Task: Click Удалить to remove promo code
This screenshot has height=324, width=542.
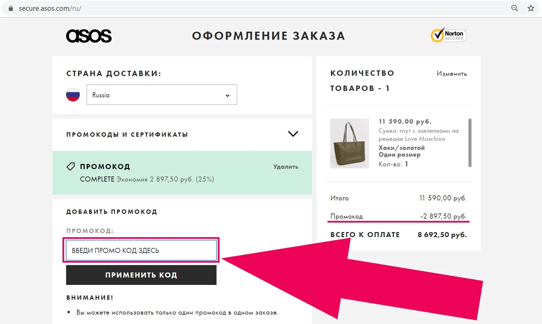Action: [286, 167]
